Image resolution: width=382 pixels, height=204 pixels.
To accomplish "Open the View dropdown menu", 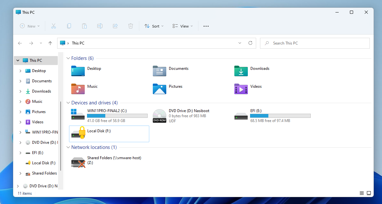I will tap(182, 26).
